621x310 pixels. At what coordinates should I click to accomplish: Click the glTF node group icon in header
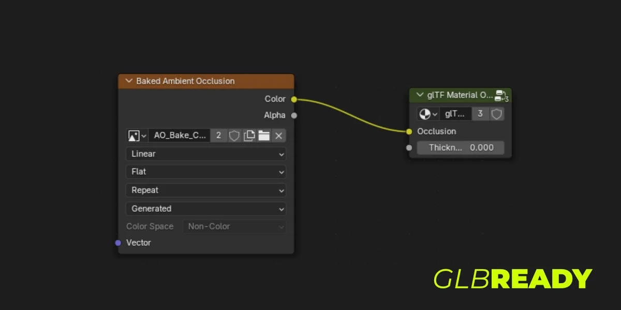pyautogui.click(x=501, y=96)
